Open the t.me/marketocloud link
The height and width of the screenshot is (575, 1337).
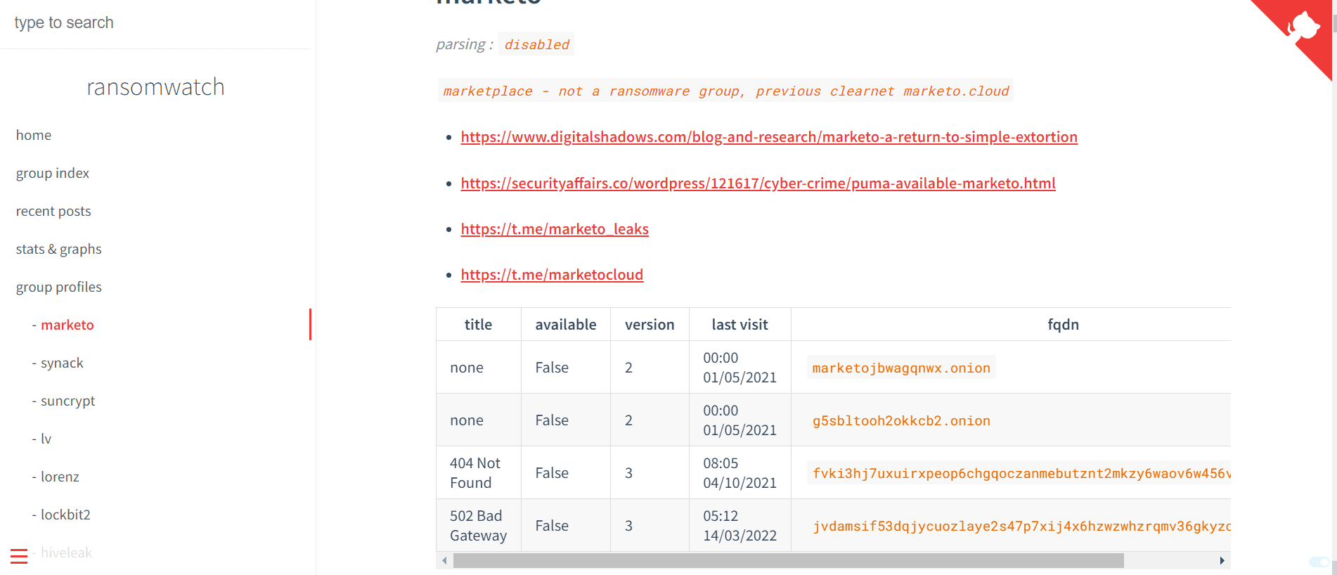552,275
